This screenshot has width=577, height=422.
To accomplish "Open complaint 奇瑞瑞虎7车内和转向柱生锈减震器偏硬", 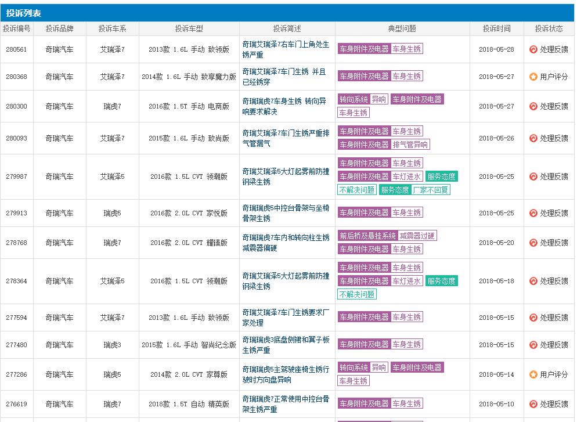I will tap(286, 243).
